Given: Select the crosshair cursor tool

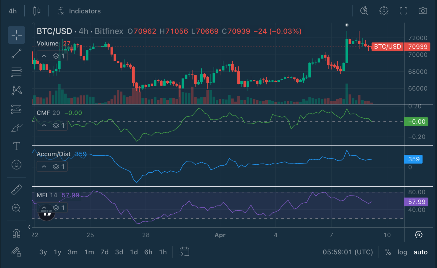Looking at the screenshot, I should click(x=16, y=35).
